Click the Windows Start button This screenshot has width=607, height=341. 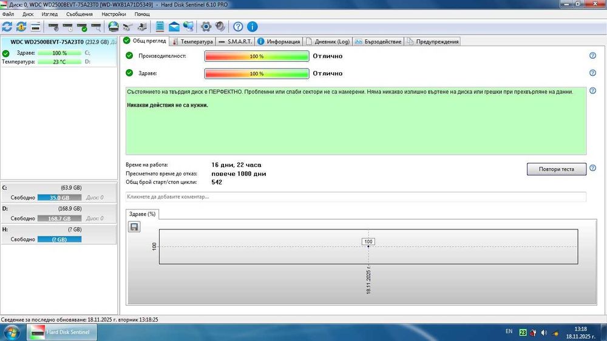(11, 333)
